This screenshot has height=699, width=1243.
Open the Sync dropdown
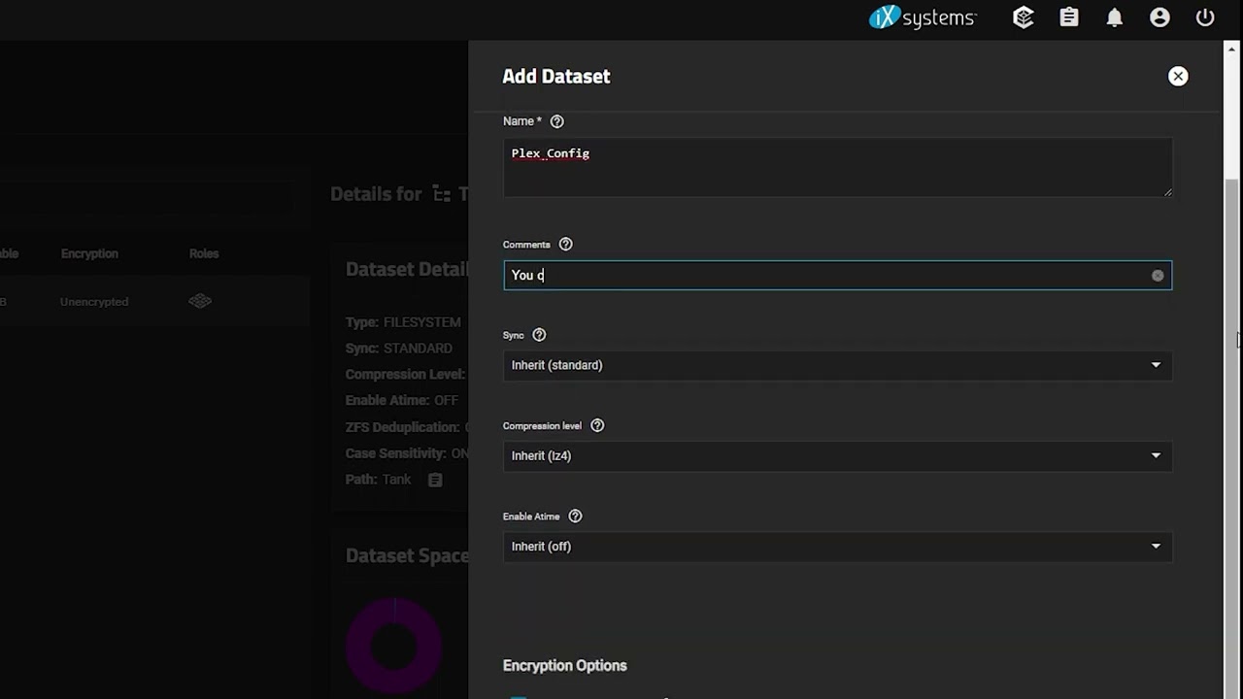coord(837,365)
